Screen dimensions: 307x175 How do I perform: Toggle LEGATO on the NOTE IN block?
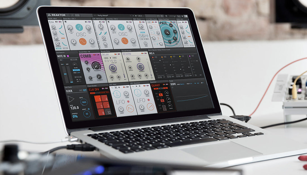(x=76, y=70)
